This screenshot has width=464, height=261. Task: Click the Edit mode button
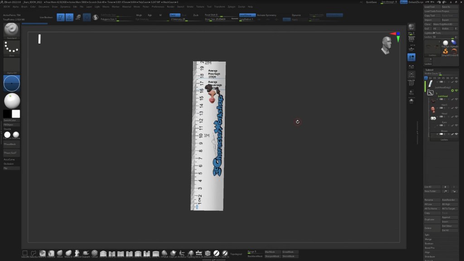pos(60,18)
